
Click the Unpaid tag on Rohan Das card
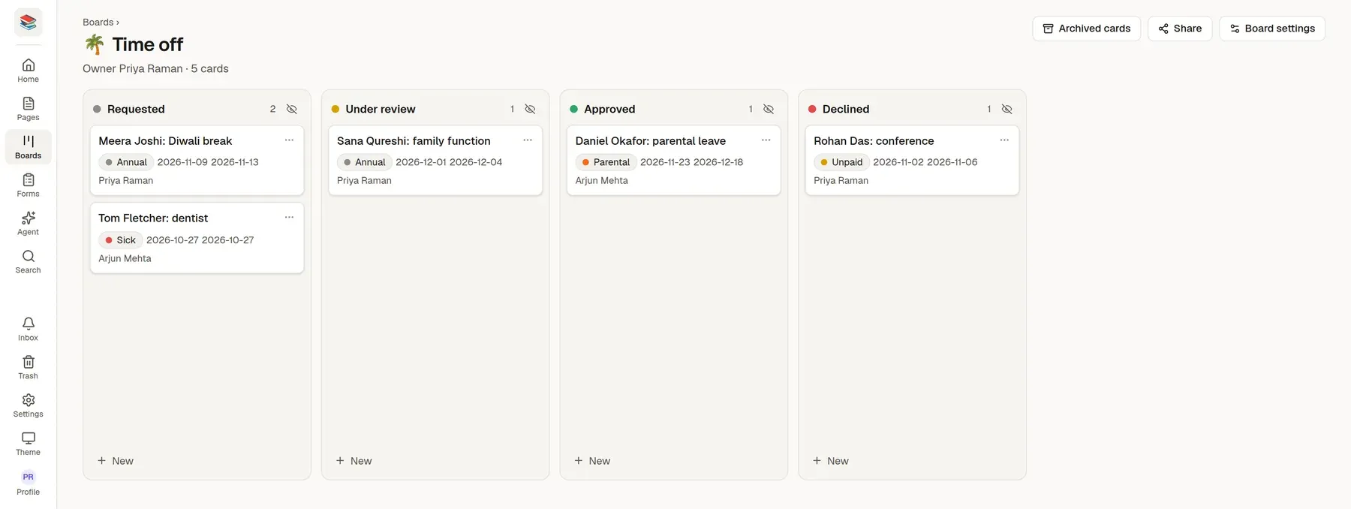(x=841, y=162)
